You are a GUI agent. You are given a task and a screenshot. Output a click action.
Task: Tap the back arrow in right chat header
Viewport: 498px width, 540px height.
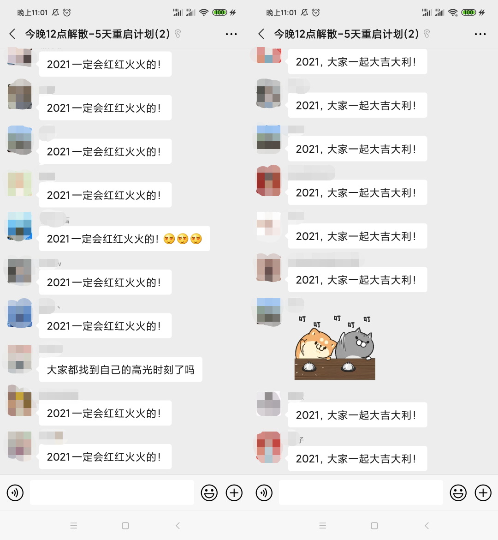coord(261,34)
